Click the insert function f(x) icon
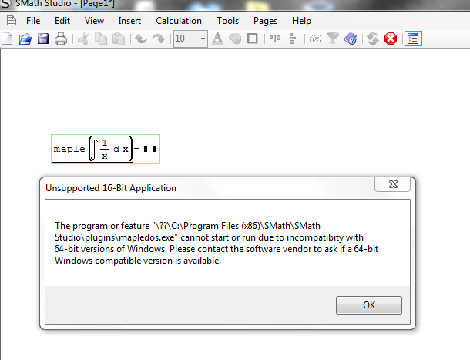Screen dimensions: 470x360 coord(315,39)
